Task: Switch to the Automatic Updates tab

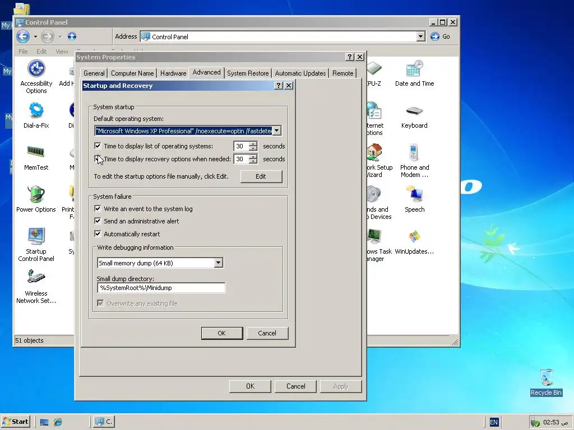Action: pos(300,73)
